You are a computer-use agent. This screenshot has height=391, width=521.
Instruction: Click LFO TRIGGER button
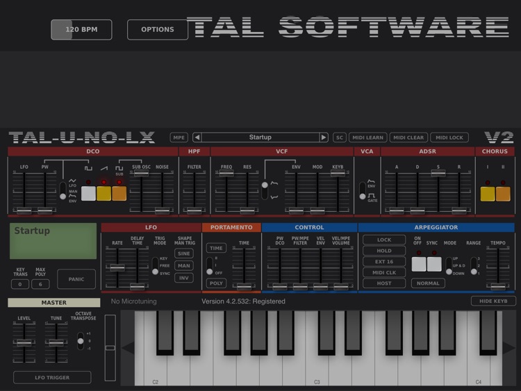pos(52,377)
